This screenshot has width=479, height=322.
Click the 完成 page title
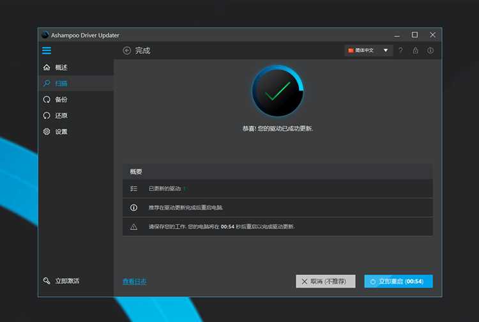[142, 50]
